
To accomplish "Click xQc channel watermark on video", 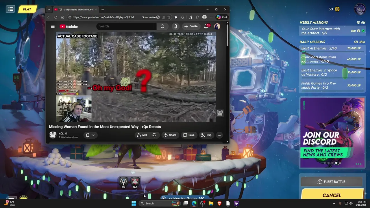I will (220, 113).
